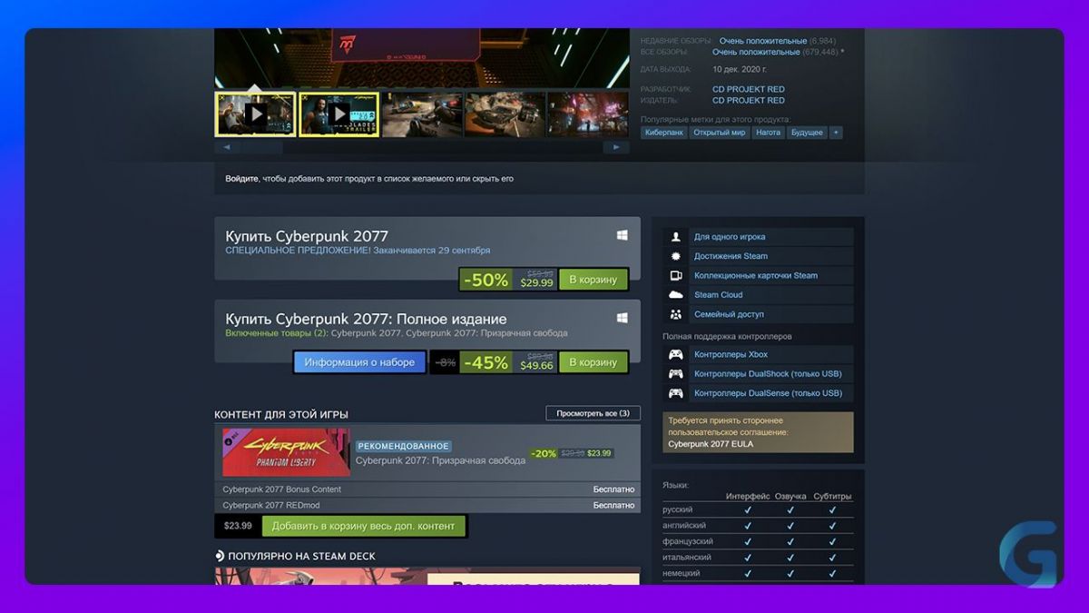Click the single-player feature icon
The height and width of the screenshot is (613, 1089).
coord(676,237)
